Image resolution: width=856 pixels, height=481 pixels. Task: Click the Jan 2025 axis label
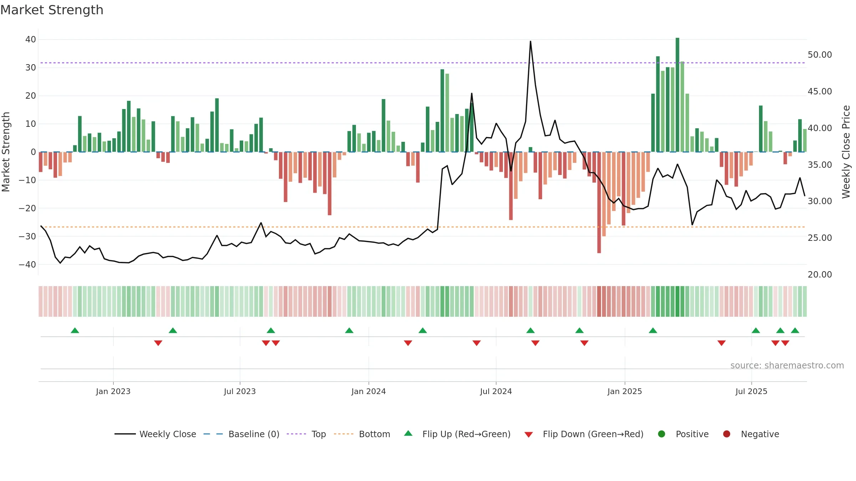tap(625, 391)
